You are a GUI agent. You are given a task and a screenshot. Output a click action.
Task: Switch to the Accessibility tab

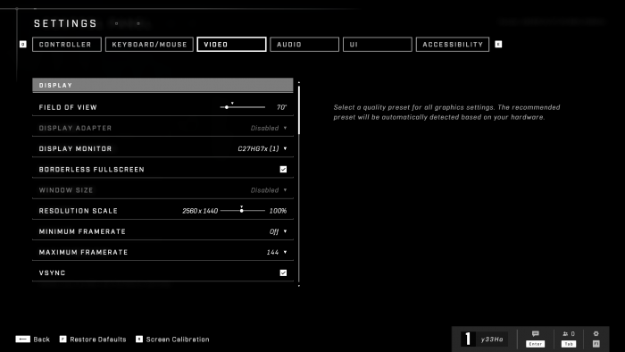click(453, 45)
